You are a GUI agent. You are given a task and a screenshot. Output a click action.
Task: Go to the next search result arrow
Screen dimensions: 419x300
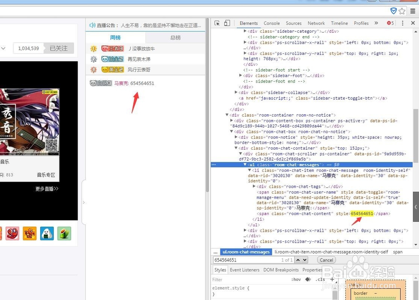tap(305, 260)
